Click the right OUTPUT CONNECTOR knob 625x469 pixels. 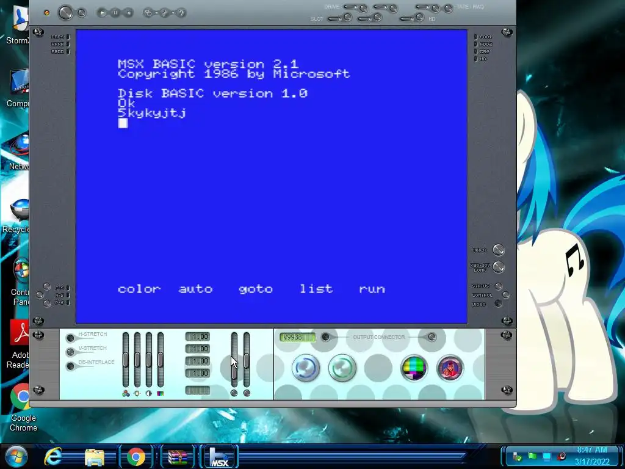432,337
